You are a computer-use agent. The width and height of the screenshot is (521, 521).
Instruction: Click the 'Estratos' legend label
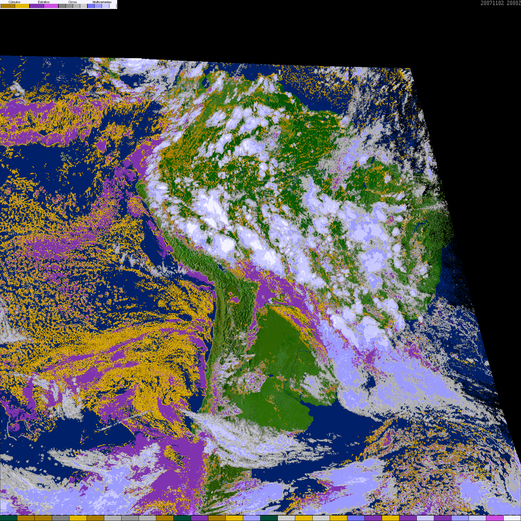click(x=44, y=2)
